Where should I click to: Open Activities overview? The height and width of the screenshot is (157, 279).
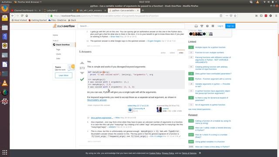[7, 2]
